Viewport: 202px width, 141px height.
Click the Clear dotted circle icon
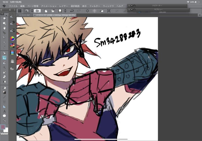[87, 11]
